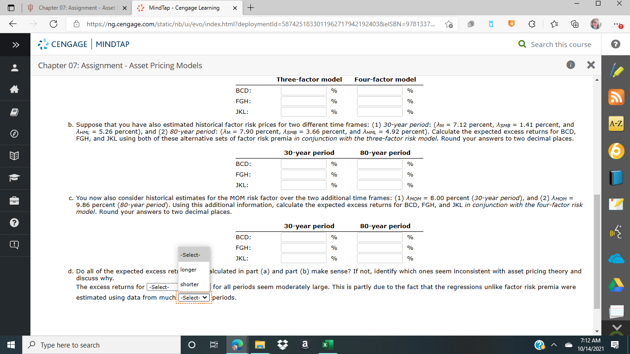Open the orange circle app in right dock
This screenshot has width=630, height=354.
click(617, 151)
